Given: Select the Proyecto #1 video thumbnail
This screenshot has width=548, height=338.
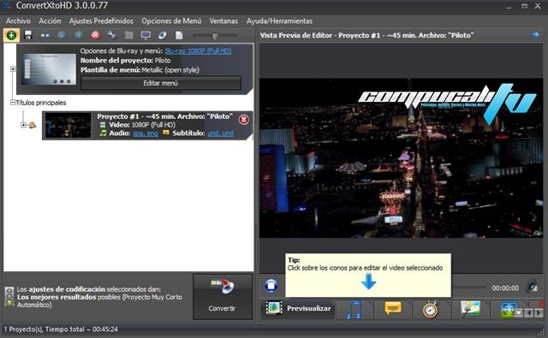Looking at the screenshot, I should click(68, 125).
